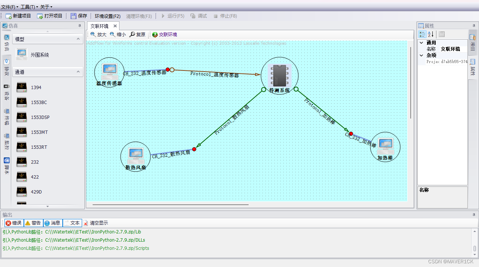
Task: Select the 待测系统 chip node on canvas
Action: 279,75
